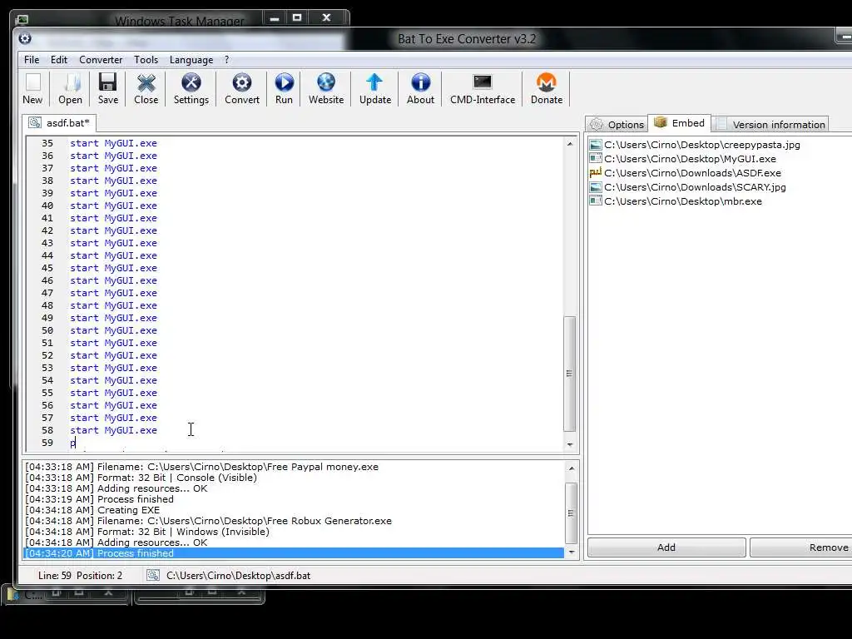Screen dimensions: 852x639
Task: Click status bar path C:\Users\Cirno\Desktop\asdf.bat
Action: pos(239,576)
